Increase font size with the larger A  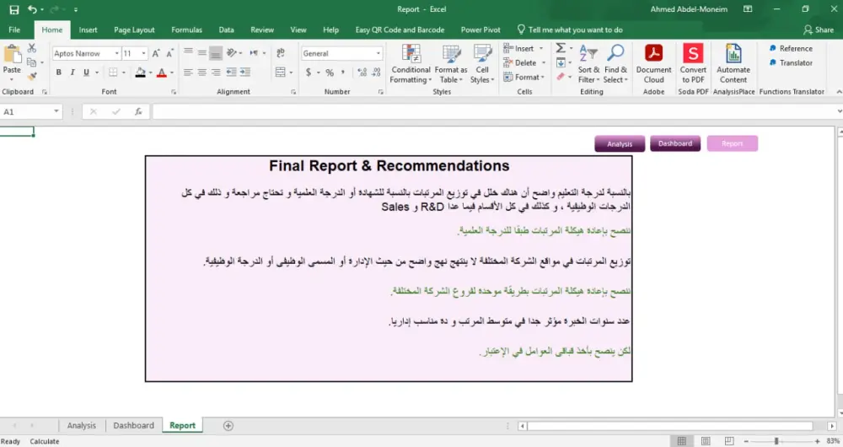156,53
